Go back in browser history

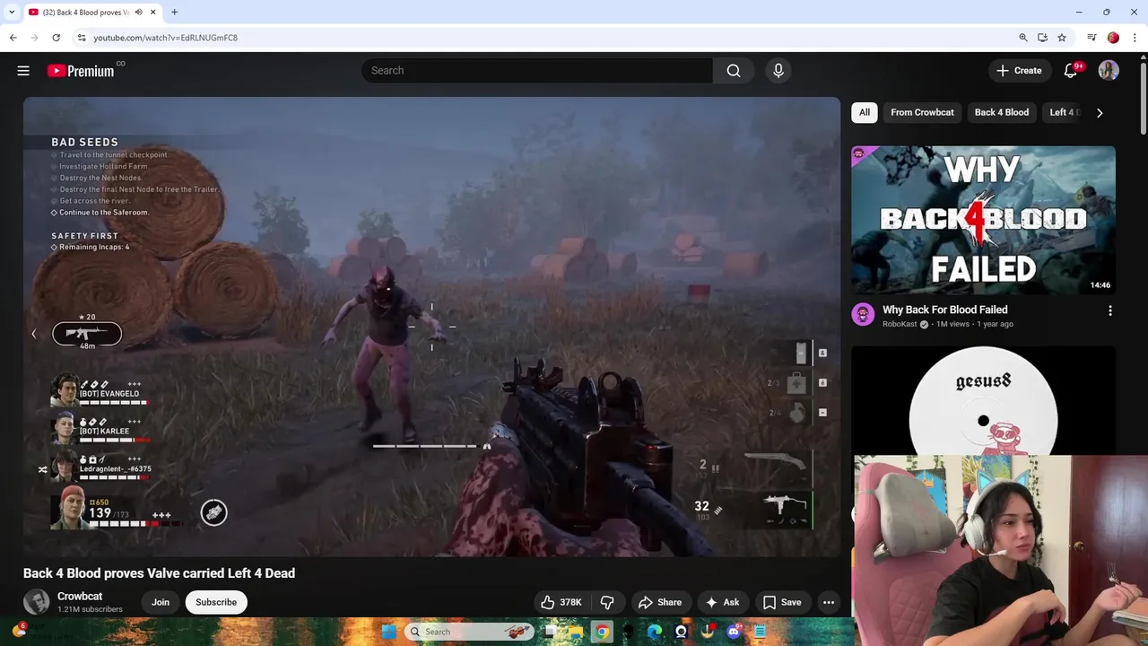coord(13,38)
